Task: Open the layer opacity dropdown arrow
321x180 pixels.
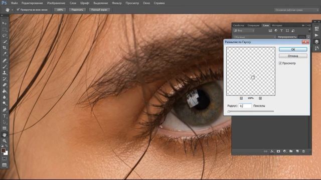Action: pyautogui.click(x=308, y=37)
